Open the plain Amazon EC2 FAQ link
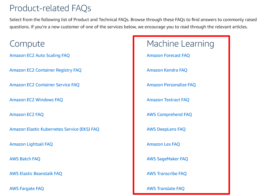The width and height of the screenshot is (262, 195). click(27, 115)
